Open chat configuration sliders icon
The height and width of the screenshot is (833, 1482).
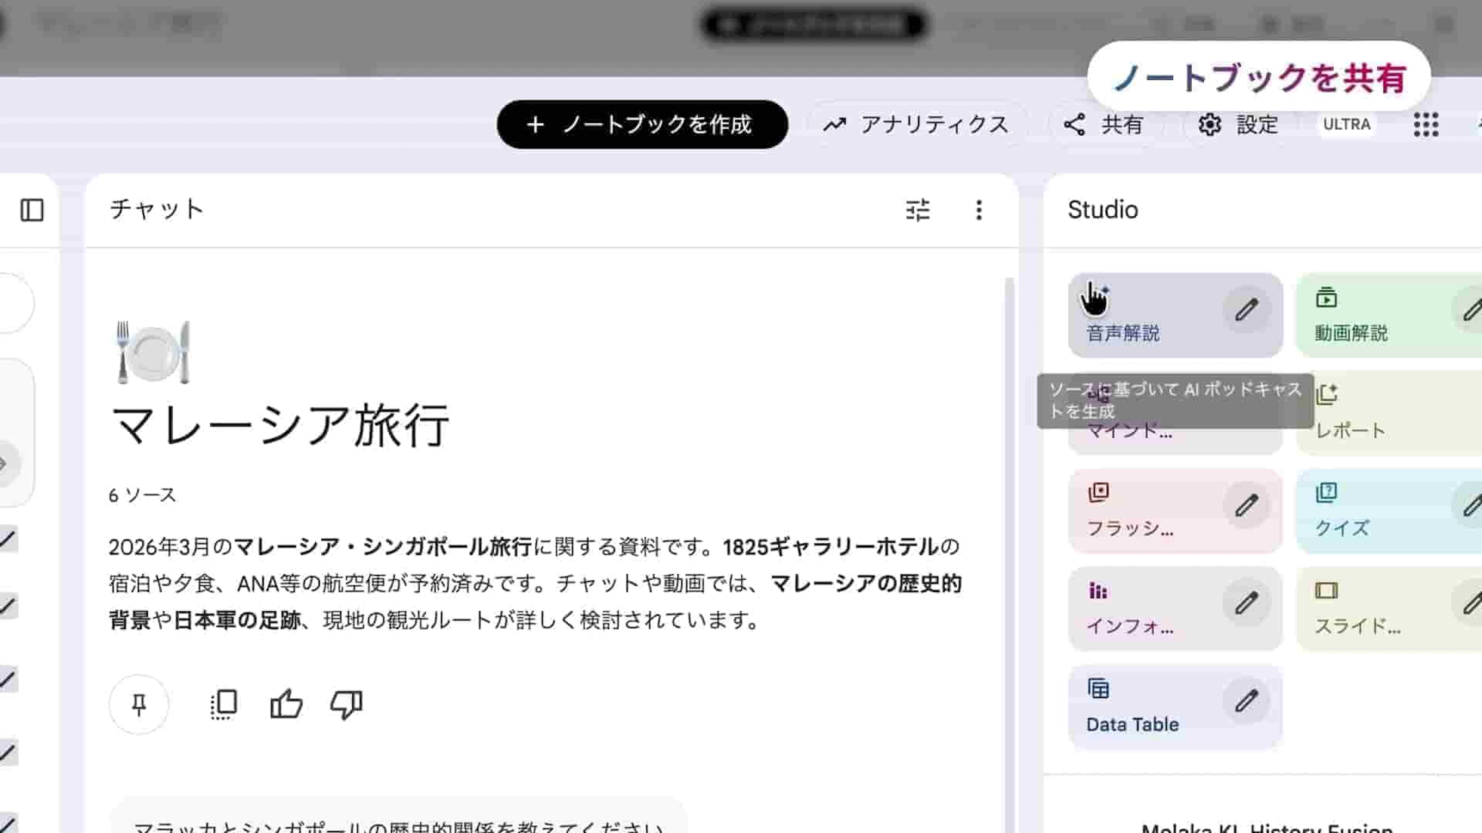[x=918, y=210]
